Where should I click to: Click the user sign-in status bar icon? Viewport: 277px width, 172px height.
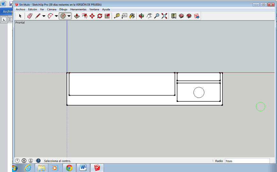pyautogui.click(x=31, y=161)
